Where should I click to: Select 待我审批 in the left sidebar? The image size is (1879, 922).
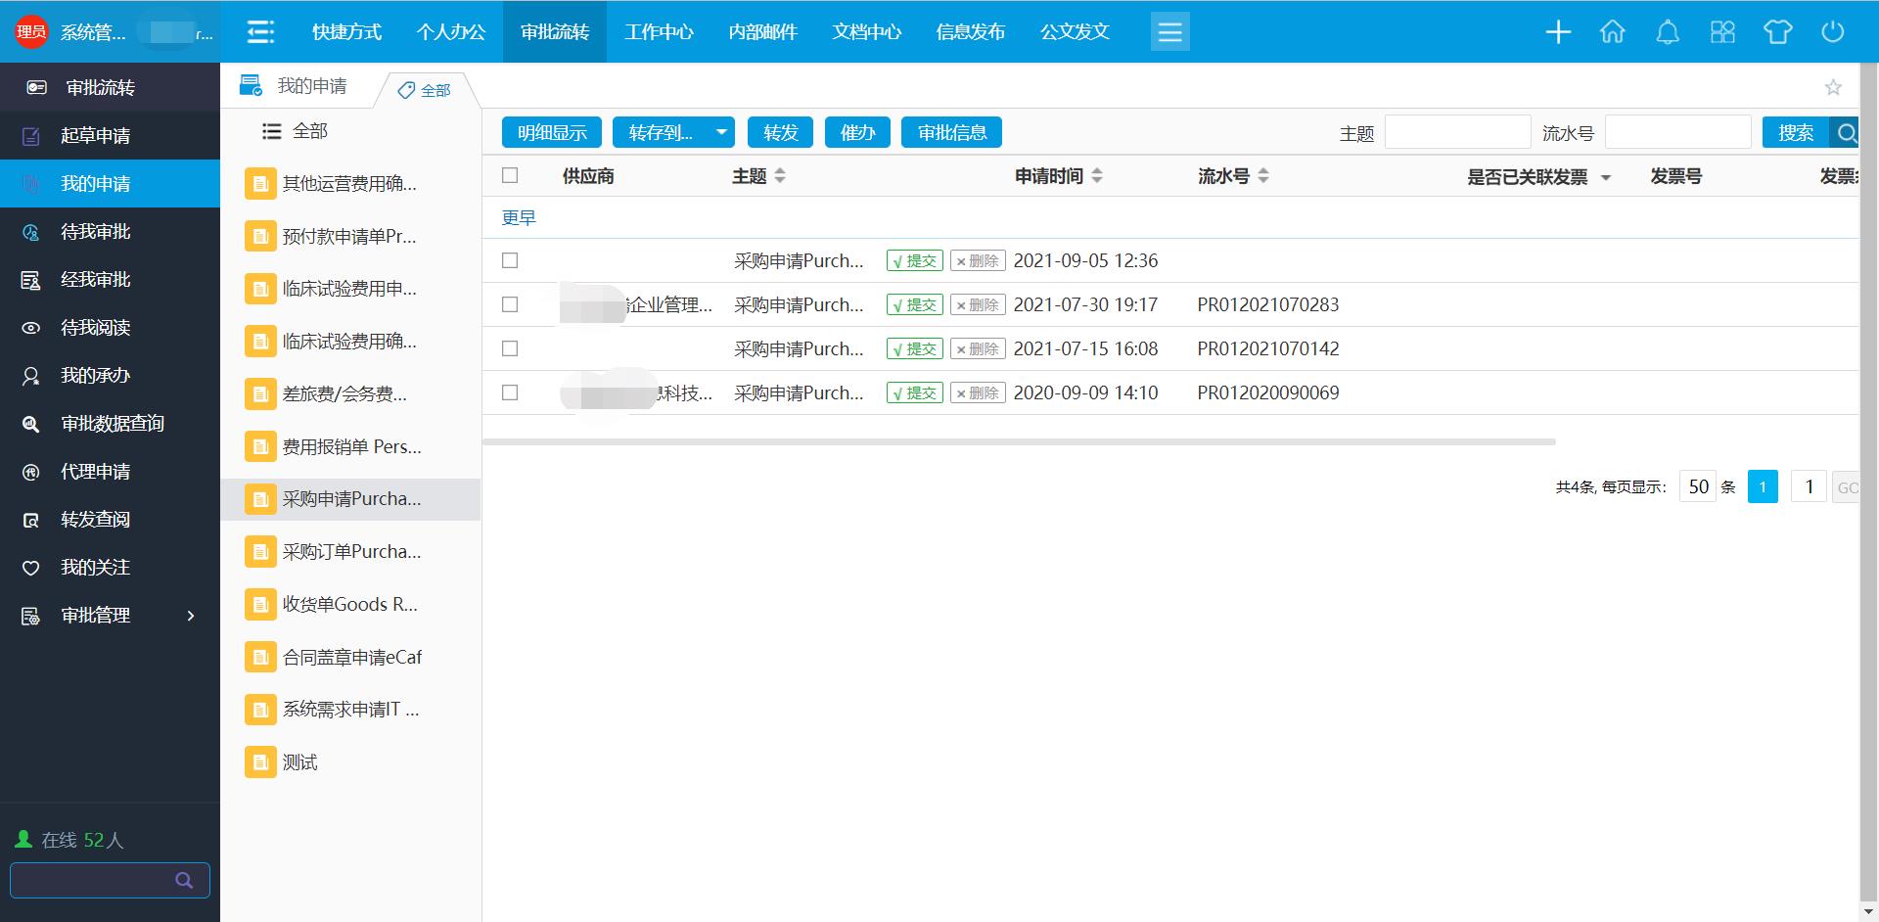point(96,232)
